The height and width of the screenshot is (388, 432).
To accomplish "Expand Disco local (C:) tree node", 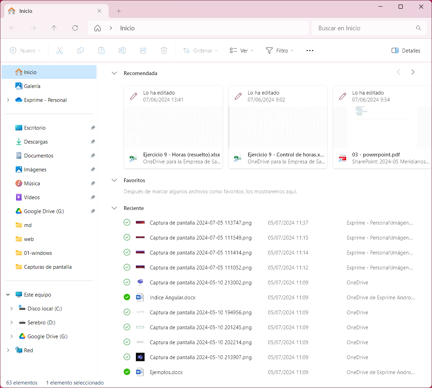I will [11, 309].
